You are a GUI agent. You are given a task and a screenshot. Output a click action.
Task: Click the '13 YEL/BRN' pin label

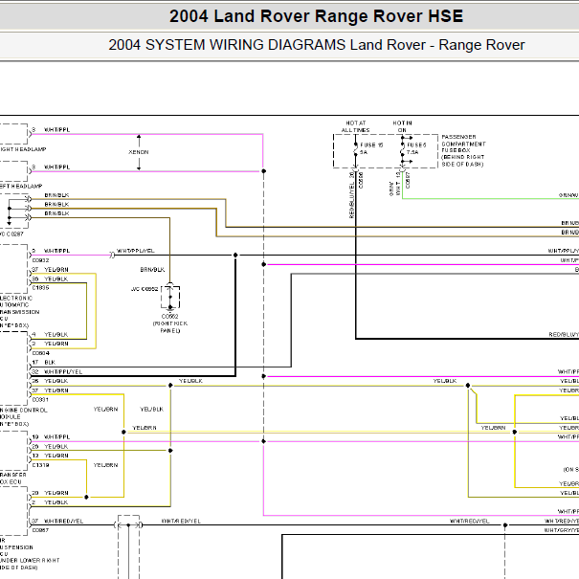(50, 456)
